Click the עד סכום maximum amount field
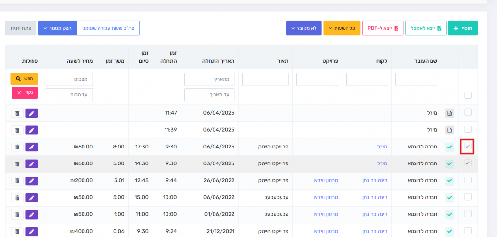This screenshot has height=237, width=497. (x=69, y=94)
